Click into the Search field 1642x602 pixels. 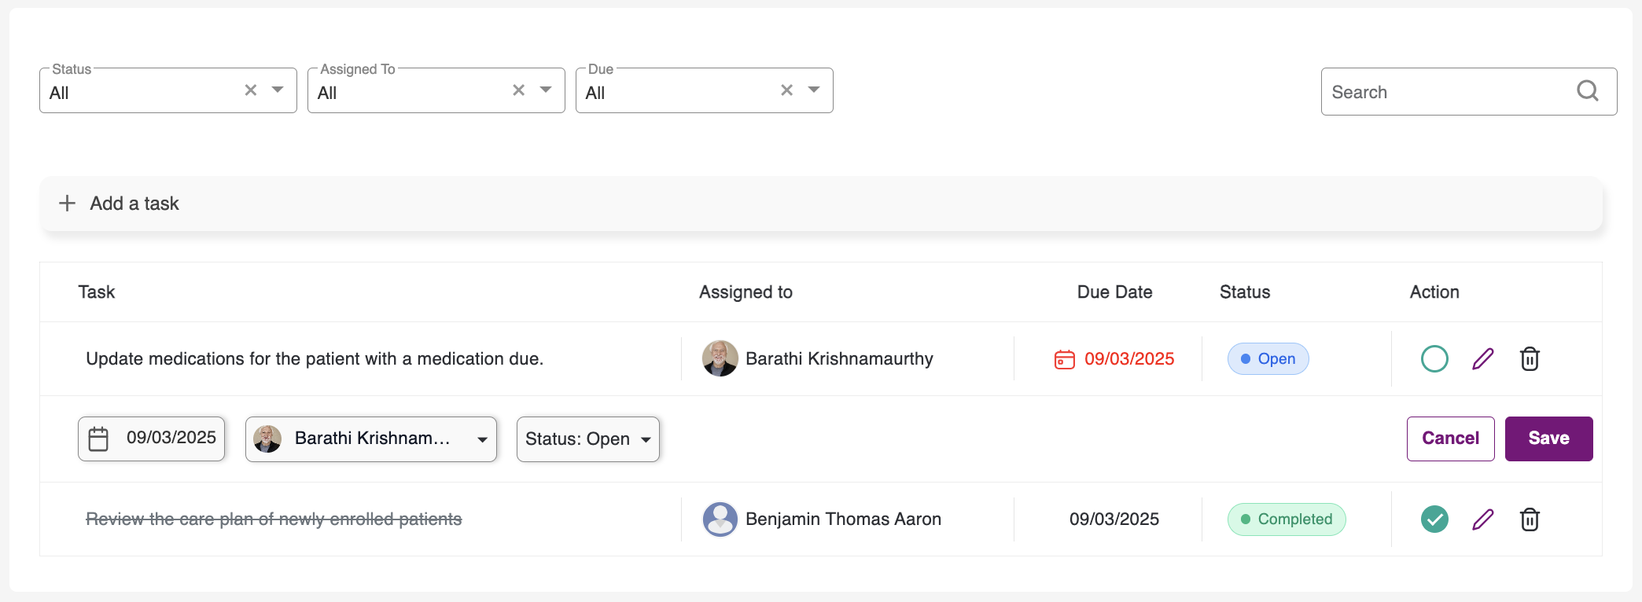click(x=1447, y=92)
